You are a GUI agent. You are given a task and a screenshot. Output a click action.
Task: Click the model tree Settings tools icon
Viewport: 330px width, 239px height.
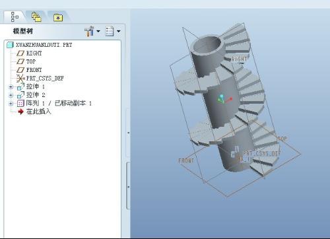pos(89,31)
